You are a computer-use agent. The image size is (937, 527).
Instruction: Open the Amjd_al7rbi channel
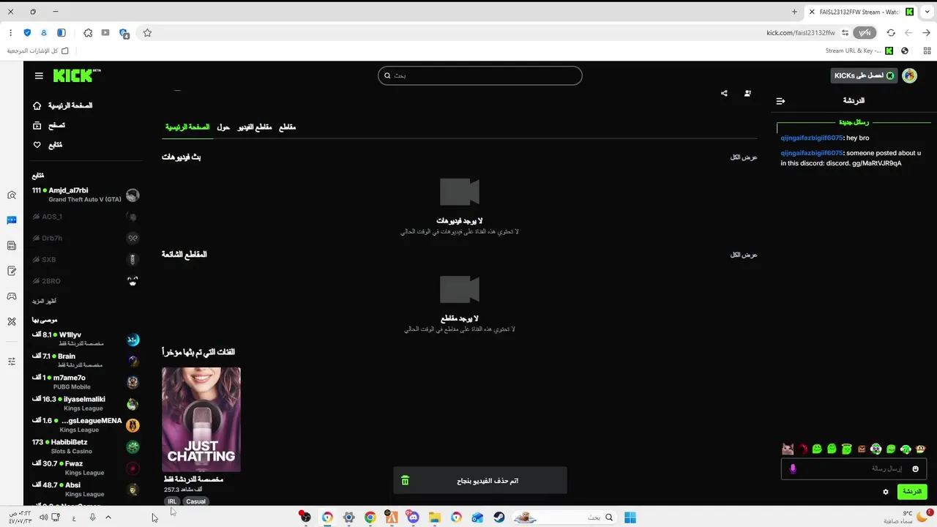coord(85,195)
